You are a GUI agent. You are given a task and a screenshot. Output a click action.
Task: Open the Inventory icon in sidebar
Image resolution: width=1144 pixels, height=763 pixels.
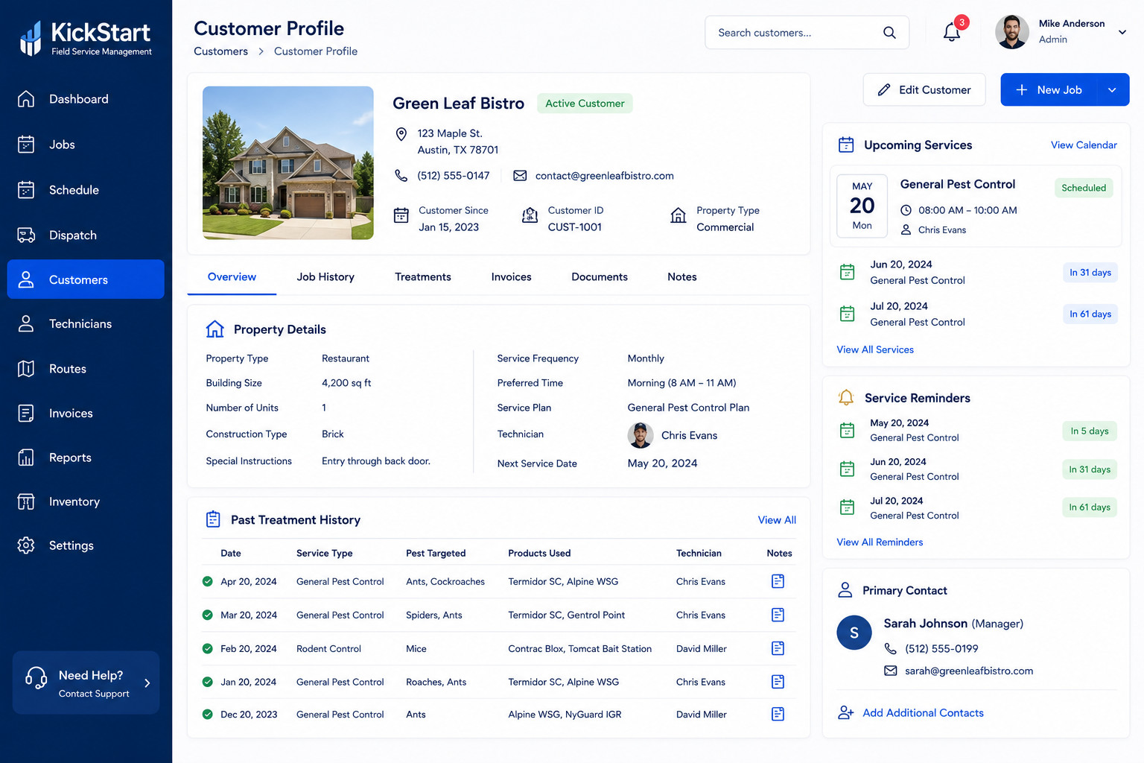(x=26, y=501)
